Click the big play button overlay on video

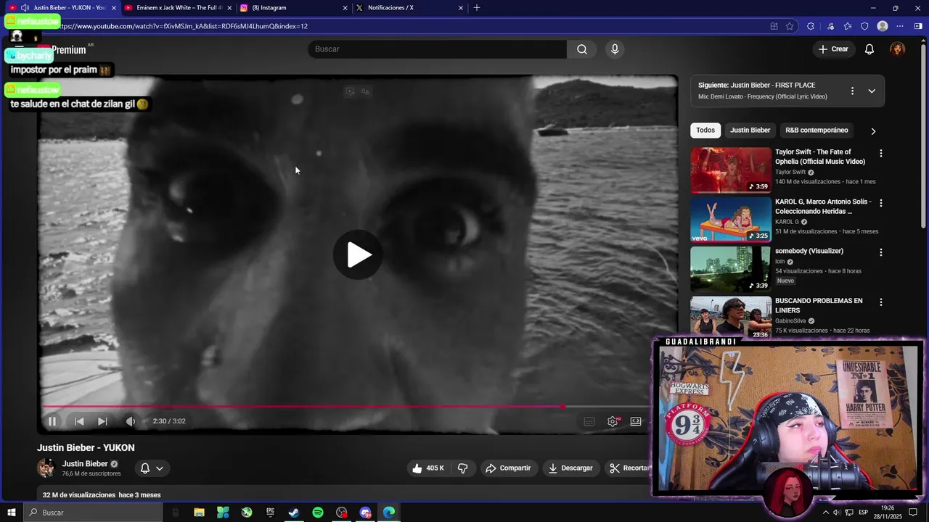[x=358, y=254]
